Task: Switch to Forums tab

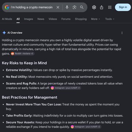Action: pyautogui.click(x=66, y=19)
